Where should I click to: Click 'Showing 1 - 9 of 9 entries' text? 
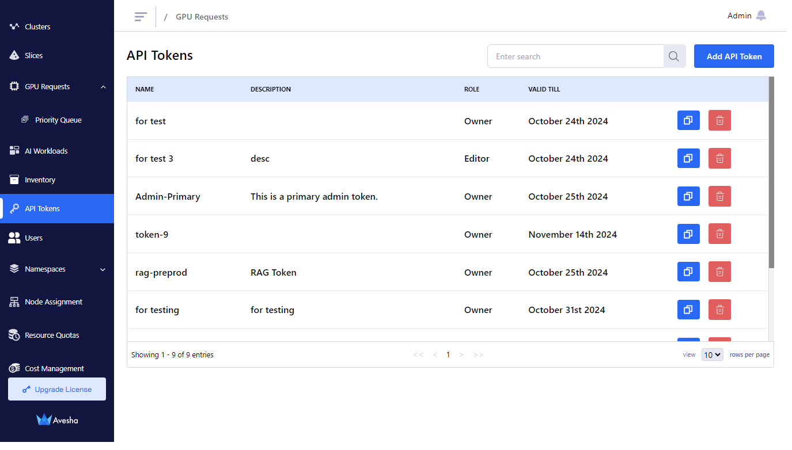pyautogui.click(x=172, y=354)
